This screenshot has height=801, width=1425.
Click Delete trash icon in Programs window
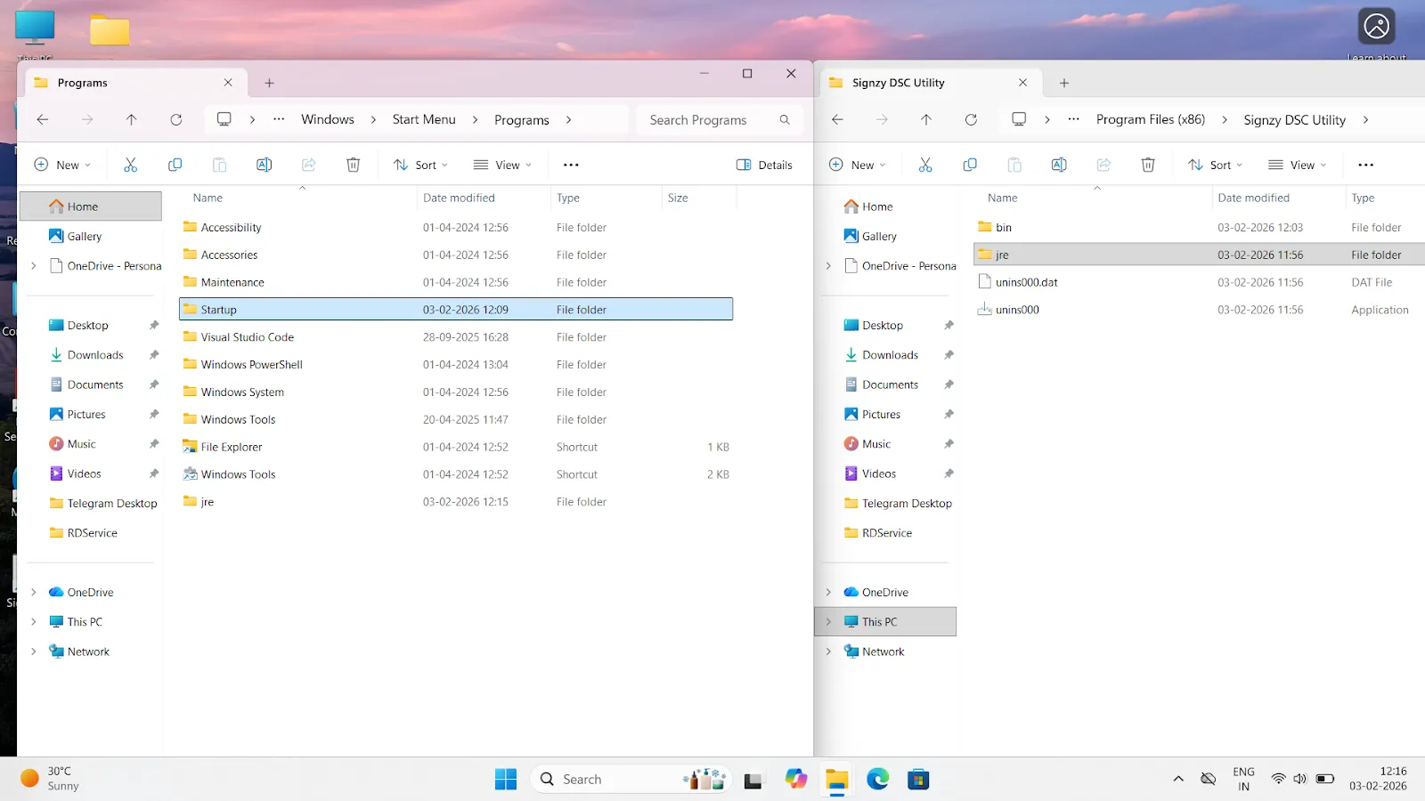(353, 165)
